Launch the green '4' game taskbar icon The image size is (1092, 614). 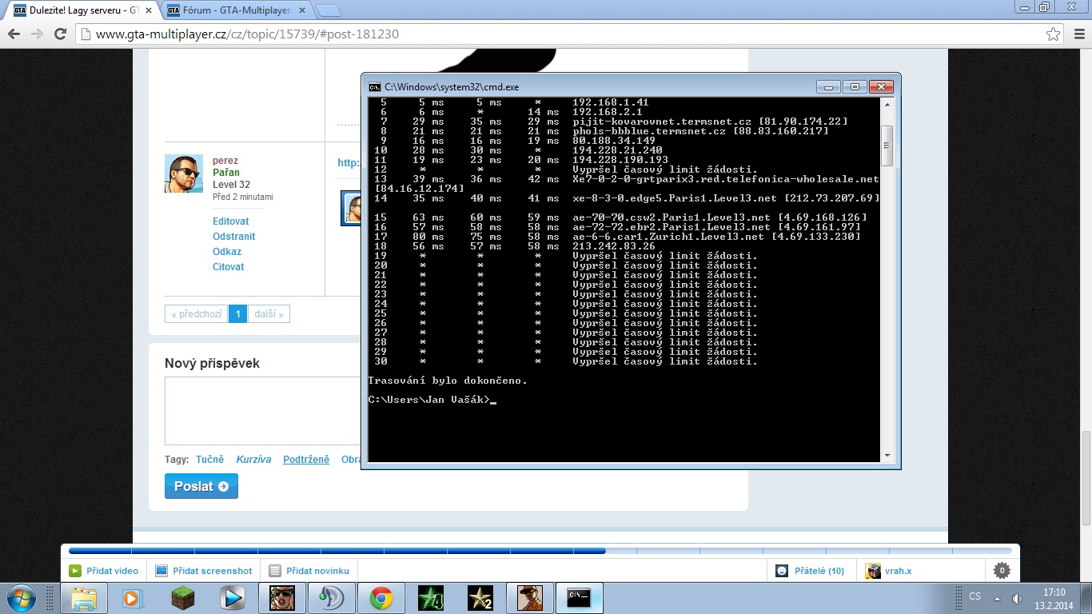[x=431, y=598]
